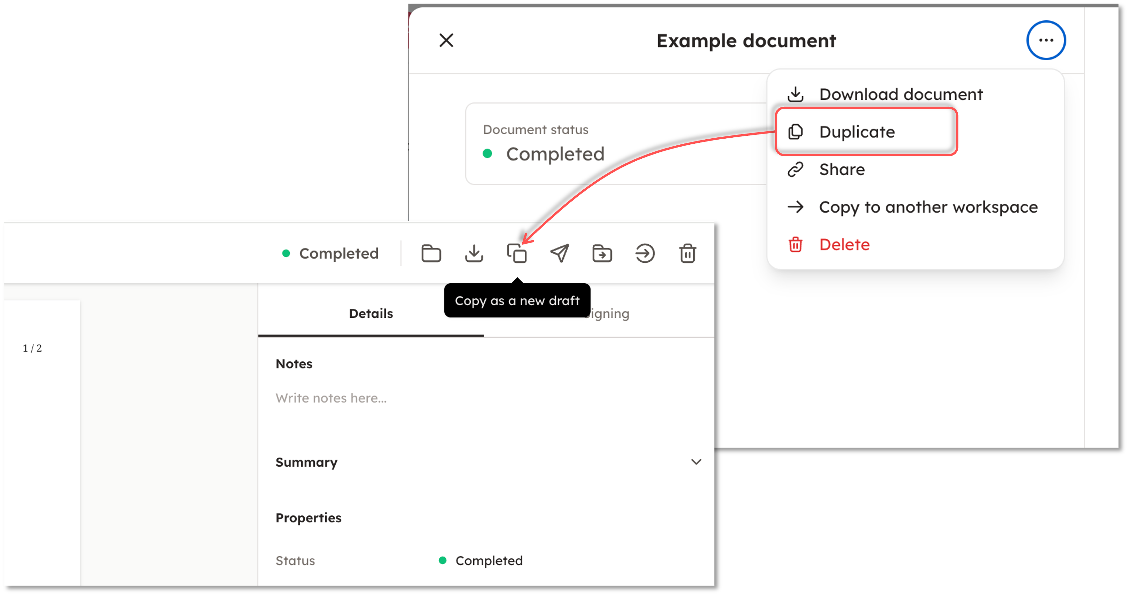
Task: Click the trash delete icon in the toolbar
Action: coord(688,253)
